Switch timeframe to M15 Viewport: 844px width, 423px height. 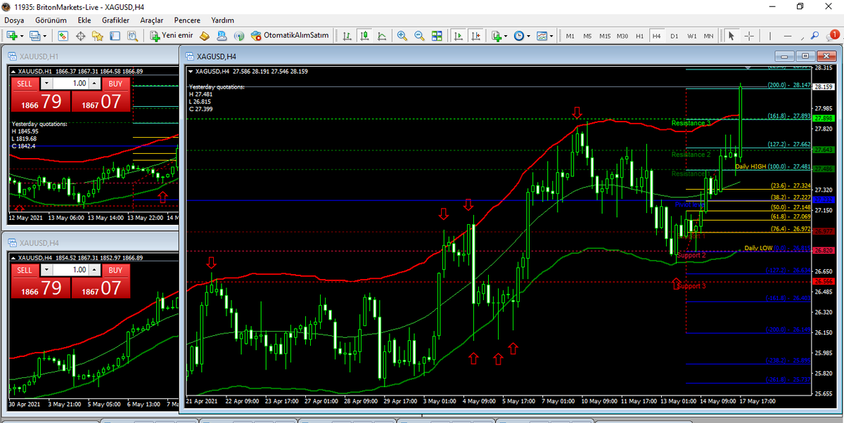[x=605, y=35]
